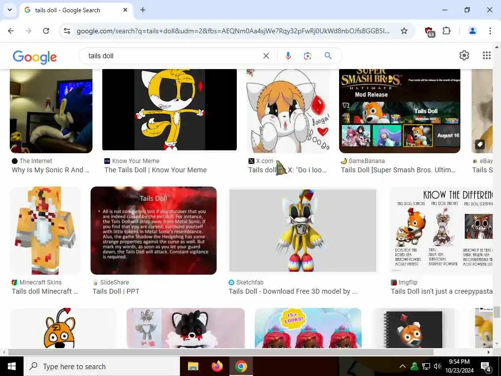Open the Sonic R plush photo thumbnail

click(51, 111)
